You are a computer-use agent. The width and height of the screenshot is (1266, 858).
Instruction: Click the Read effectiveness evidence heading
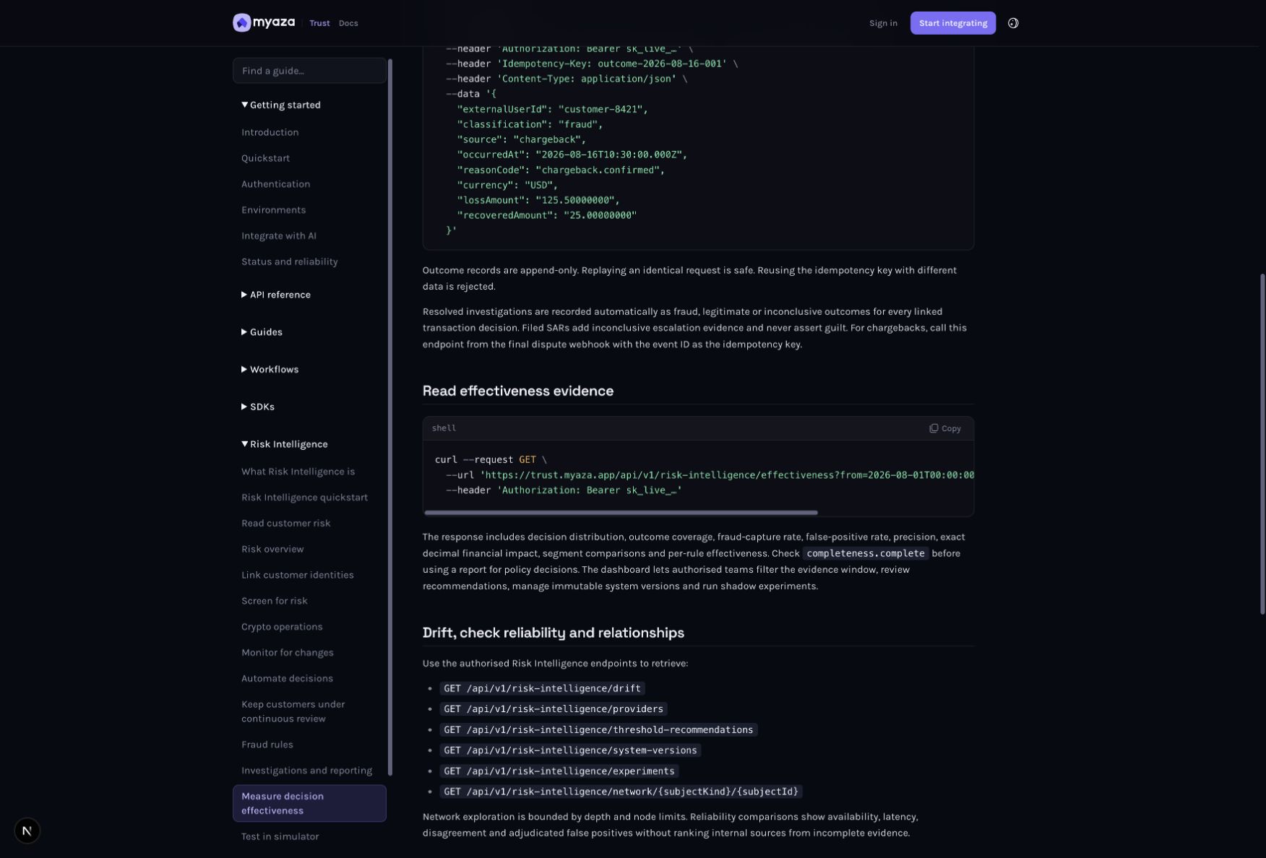pyautogui.click(x=517, y=391)
